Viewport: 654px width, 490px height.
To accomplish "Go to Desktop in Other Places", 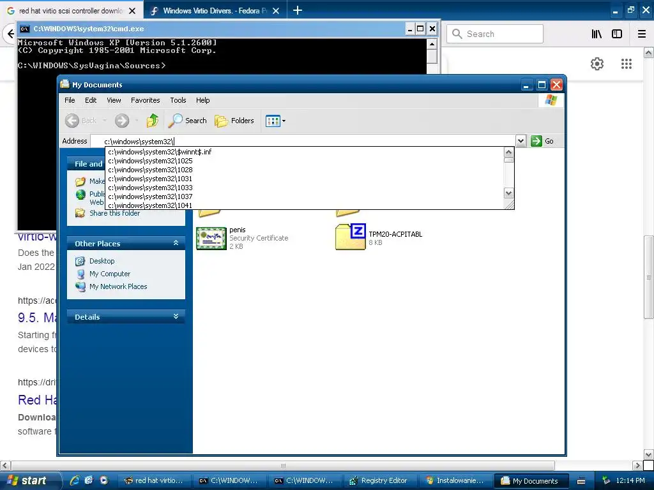I will [x=102, y=261].
